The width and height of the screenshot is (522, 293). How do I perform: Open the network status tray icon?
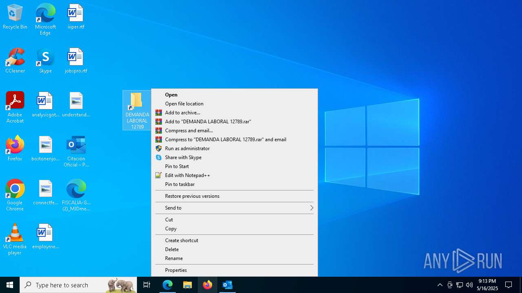460,285
